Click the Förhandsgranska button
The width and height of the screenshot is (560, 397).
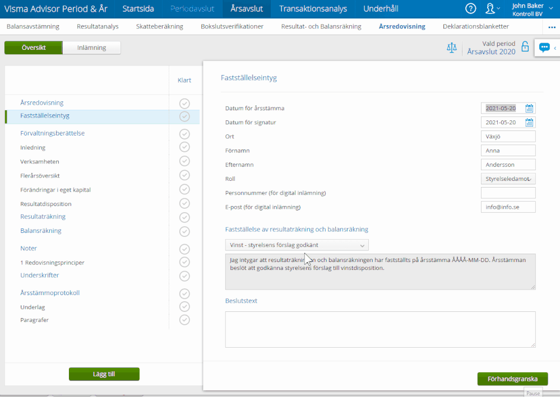[x=512, y=379]
